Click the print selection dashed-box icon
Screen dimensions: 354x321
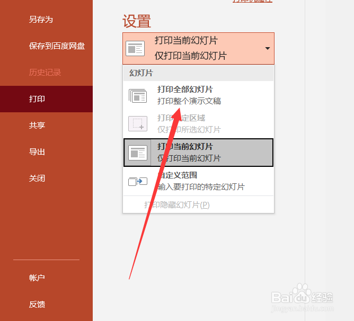point(138,124)
